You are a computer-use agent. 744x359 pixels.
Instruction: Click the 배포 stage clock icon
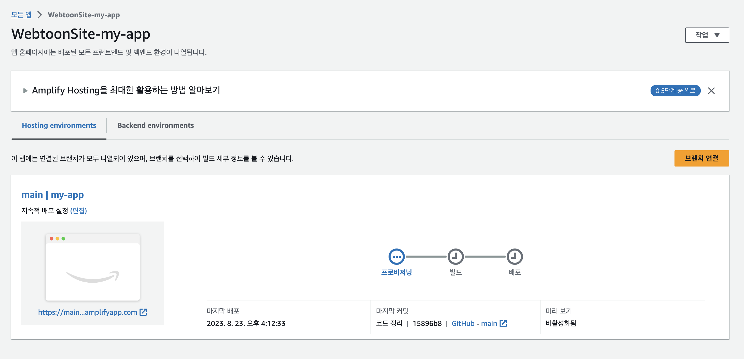point(515,256)
